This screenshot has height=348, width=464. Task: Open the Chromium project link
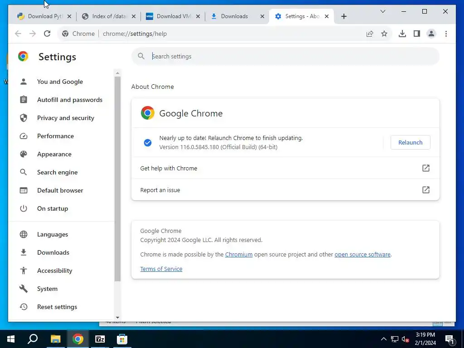[238, 255]
